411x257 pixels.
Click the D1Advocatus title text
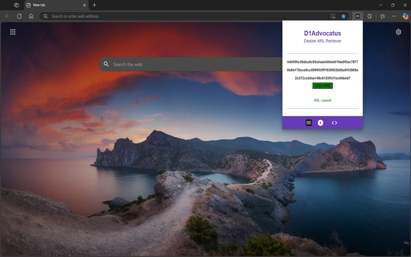click(322, 33)
